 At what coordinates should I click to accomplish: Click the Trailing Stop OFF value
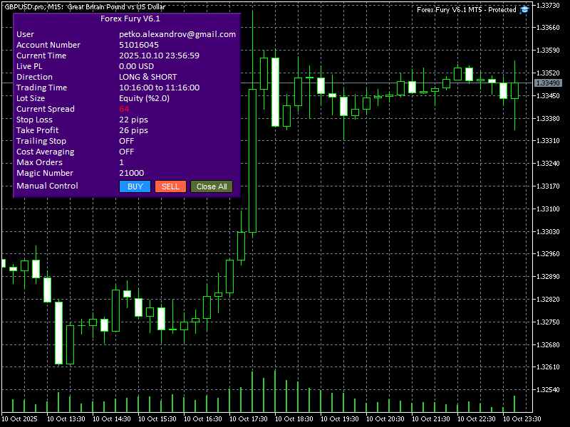pos(126,141)
